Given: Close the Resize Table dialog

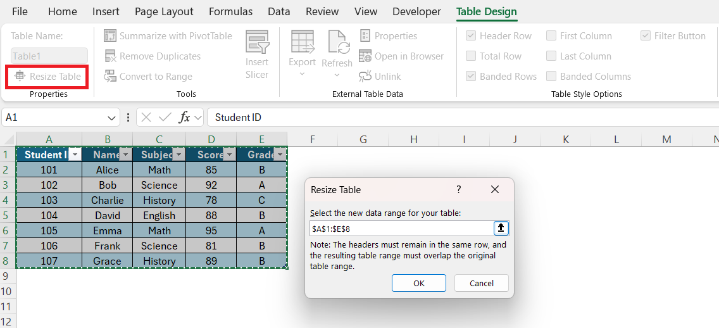Looking at the screenshot, I should [x=495, y=189].
